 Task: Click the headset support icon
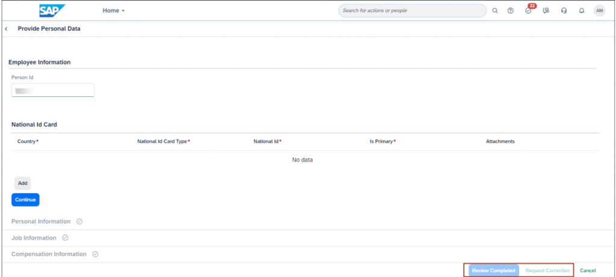pos(564,11)
